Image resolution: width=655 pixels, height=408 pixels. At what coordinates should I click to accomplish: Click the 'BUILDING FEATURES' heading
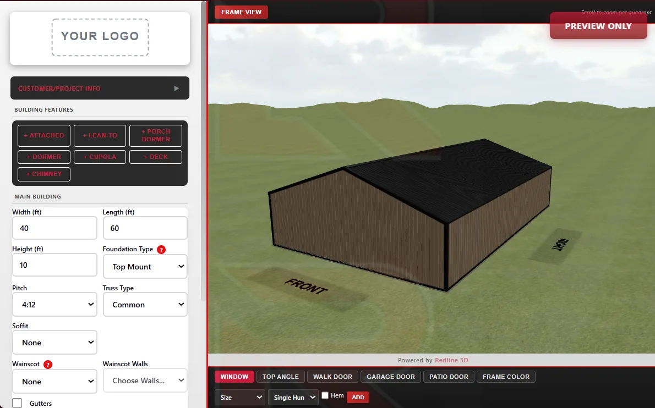pyautogui.click(x=44, y=110)
